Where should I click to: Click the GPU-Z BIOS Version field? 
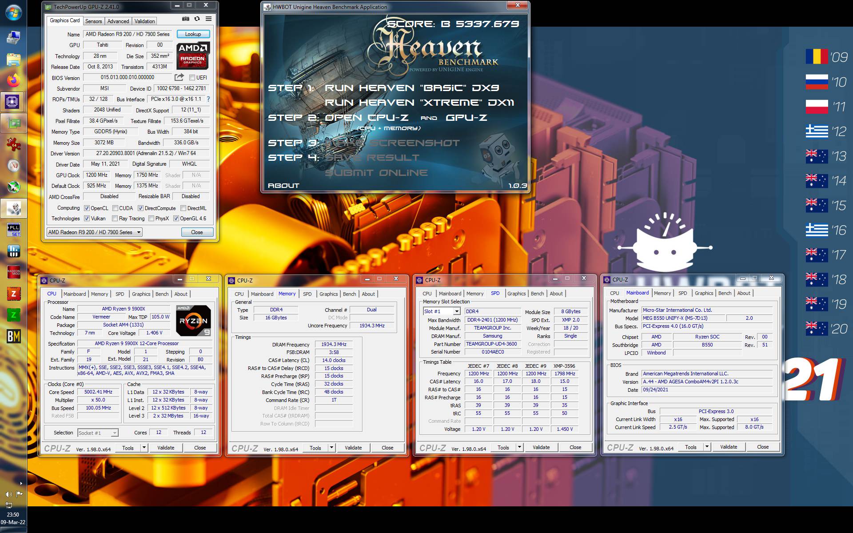coord(128,77)
